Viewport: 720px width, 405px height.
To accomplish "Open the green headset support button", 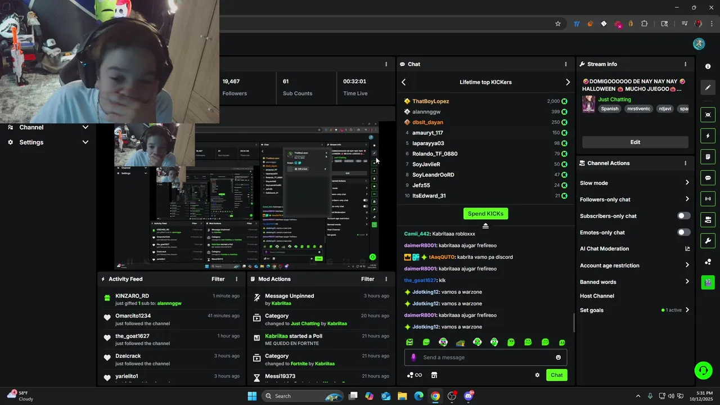I will pyautogui.click(x=703, y=370).
